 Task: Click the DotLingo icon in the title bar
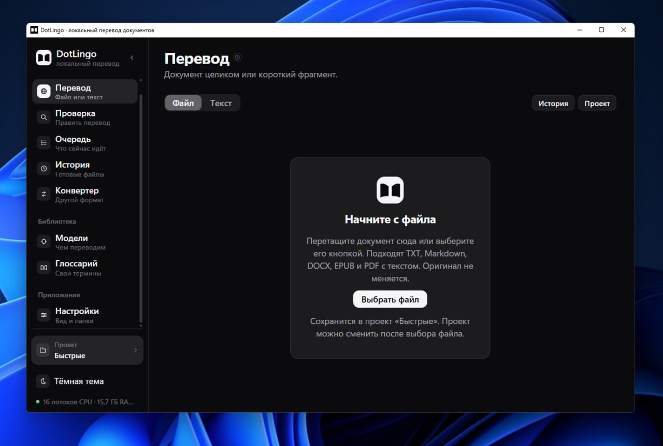(x=34, y=30)
